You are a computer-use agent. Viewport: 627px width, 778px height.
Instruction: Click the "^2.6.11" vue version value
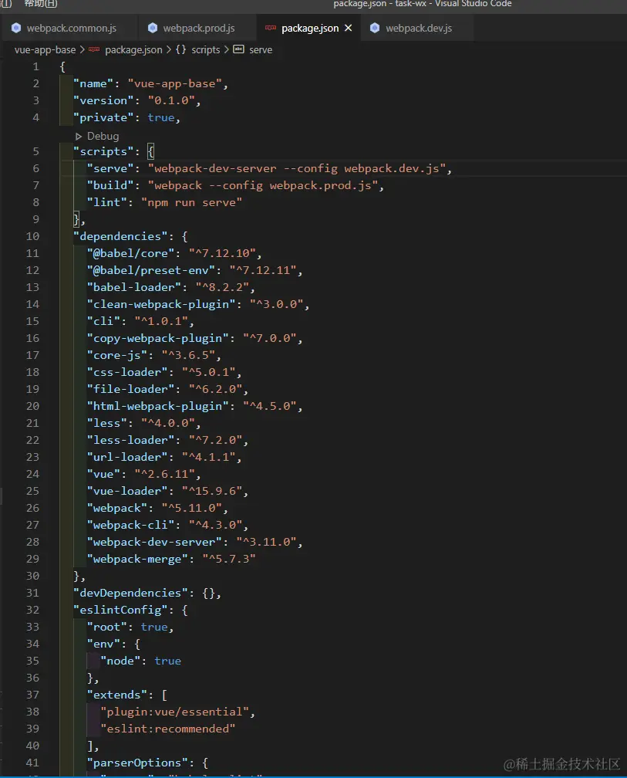[x=164, y=474]
